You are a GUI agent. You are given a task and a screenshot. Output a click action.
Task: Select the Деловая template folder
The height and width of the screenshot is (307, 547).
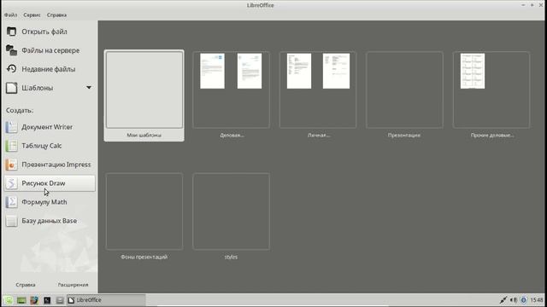tap(232, 96)
